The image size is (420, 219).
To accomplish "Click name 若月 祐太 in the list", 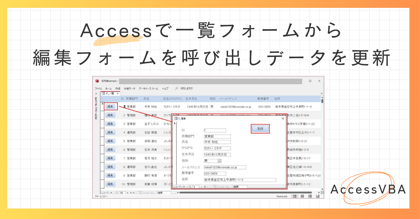I will [x=151, y=158].
